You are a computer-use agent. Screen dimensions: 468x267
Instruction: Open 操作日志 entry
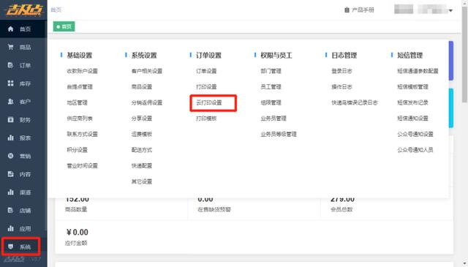click(x=341, y=87)
